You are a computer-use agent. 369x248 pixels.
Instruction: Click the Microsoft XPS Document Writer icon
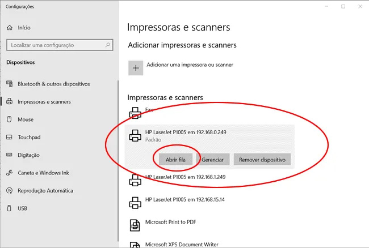click(135, 245)
